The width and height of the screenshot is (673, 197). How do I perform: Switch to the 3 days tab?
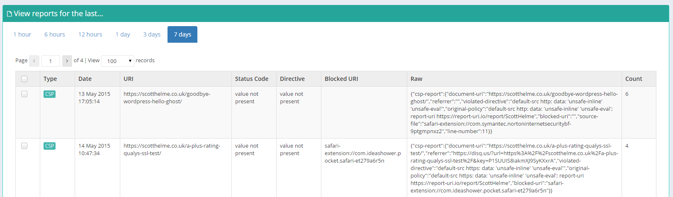point(152,34)
